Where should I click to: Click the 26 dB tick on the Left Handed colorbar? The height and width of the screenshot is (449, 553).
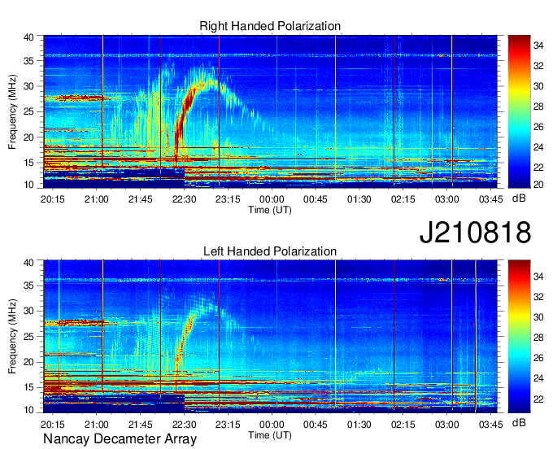[x=538, y=359]
